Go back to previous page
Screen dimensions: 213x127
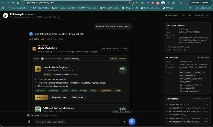coord(3,3)
